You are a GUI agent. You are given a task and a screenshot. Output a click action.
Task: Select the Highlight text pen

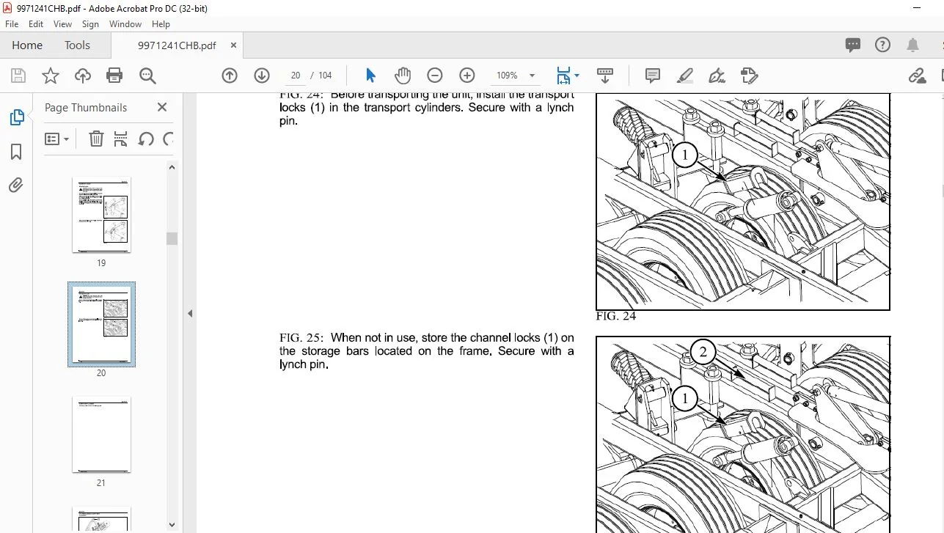pyautogui.click(x=685, y=76)
